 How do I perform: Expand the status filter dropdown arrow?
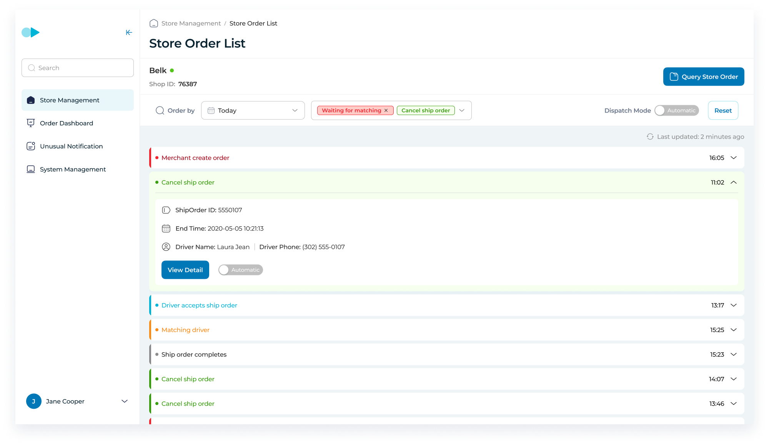click(x=462, y=111)
